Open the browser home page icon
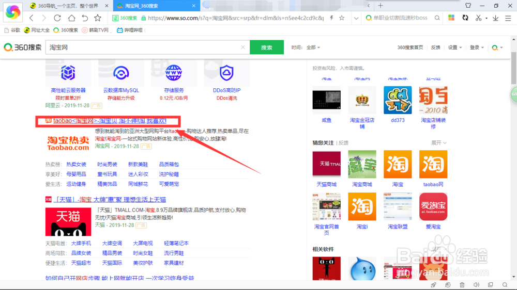The image size is (517, 290). [71, 18]
